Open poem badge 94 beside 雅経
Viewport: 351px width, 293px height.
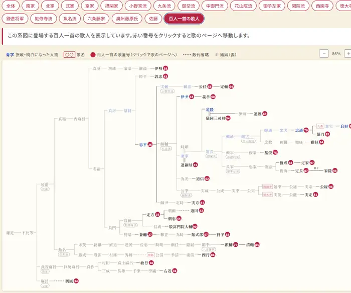[321, 142]
